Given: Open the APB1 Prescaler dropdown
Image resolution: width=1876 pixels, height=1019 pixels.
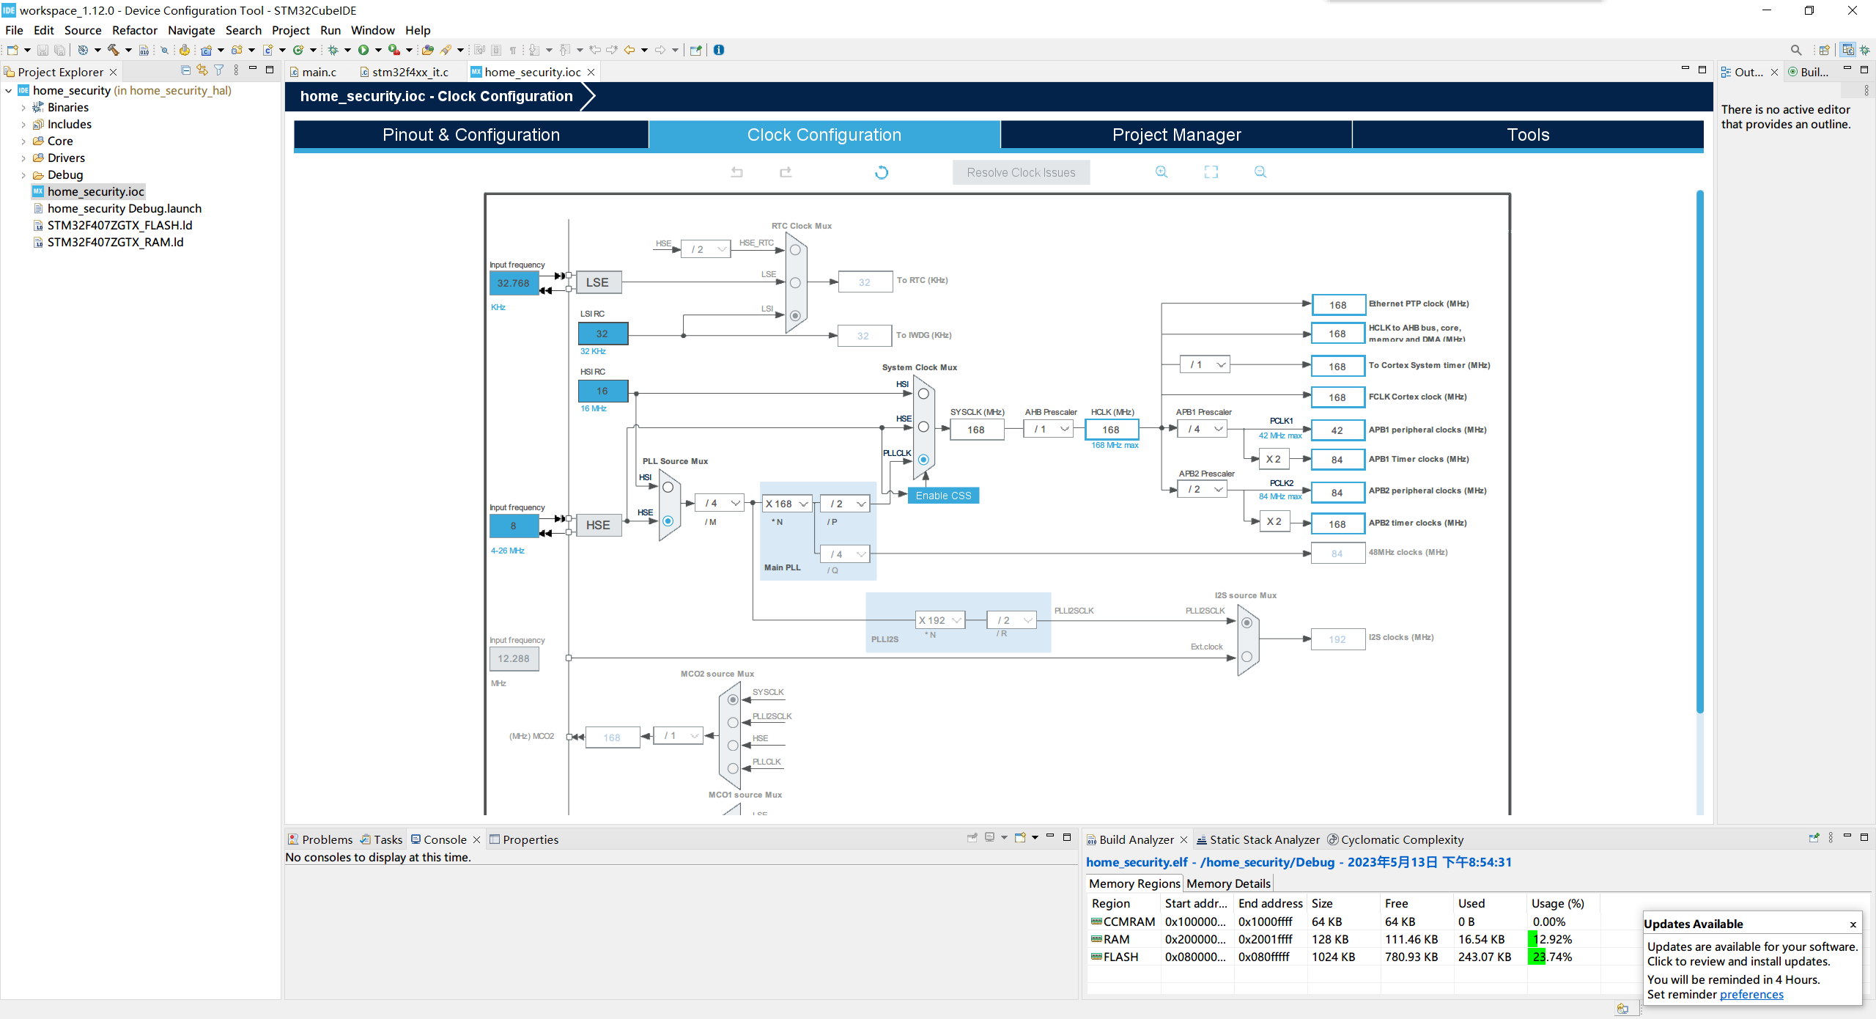Looking at the screenshot, I should [x=1203, y=429].
